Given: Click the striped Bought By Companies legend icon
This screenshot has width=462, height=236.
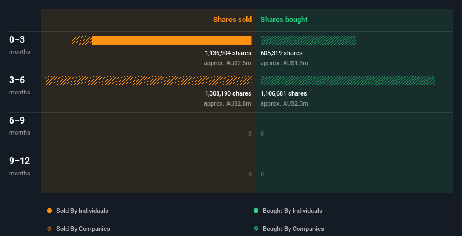Looking at the screenshot, I should point(256,229).
